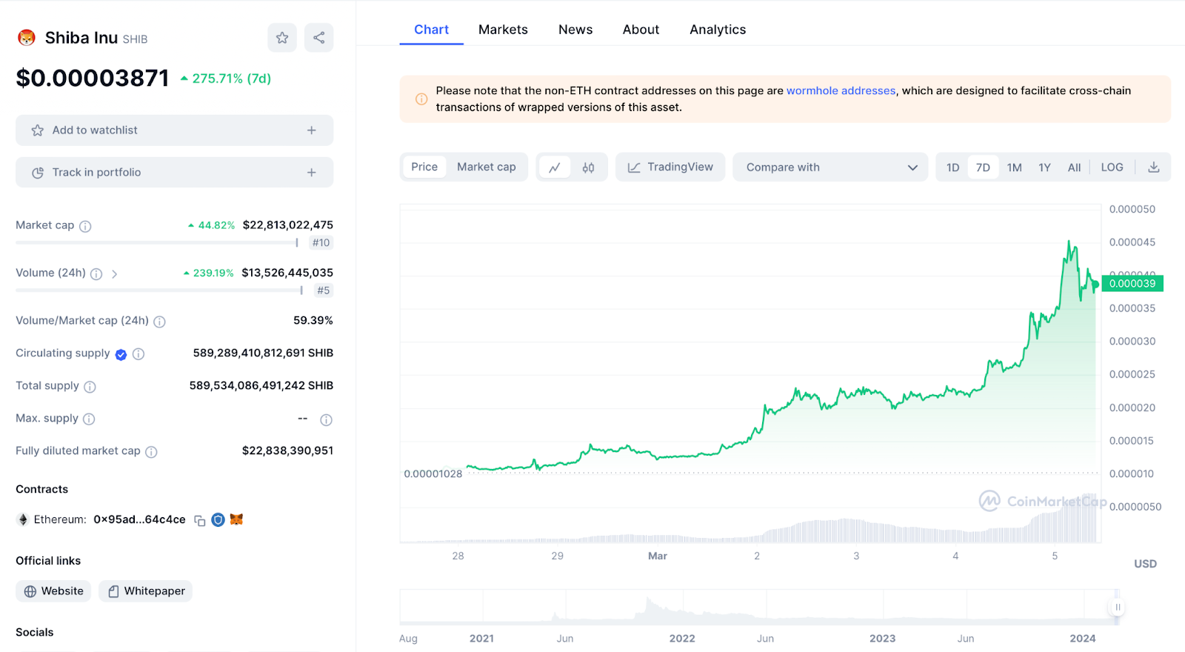Click the document icon on Whitepaper button

click(113, 591)
